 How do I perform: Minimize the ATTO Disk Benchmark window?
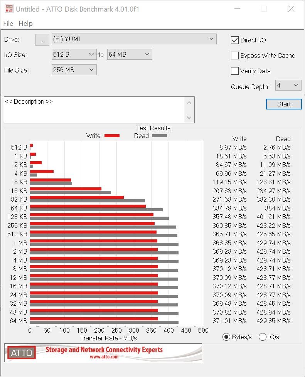click(x=238, y=9)
